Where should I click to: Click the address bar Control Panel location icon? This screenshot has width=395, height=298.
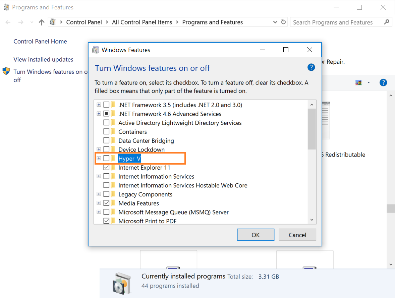(x=53, y=22)
